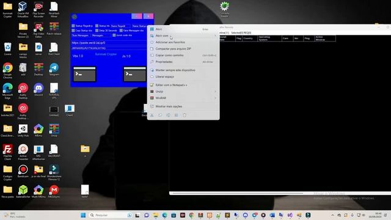Select Patch release archive on desktop
This screenshot has width=391, height=220.
(54, 29)
